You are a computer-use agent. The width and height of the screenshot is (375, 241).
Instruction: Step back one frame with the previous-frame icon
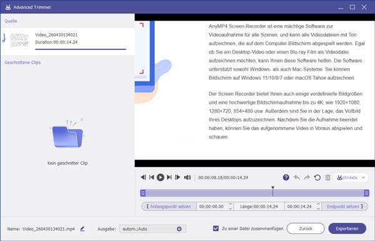143,177
